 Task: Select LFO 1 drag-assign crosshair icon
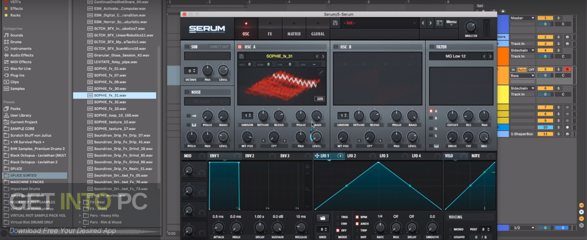pyautogui.click(x=317, y=156)
